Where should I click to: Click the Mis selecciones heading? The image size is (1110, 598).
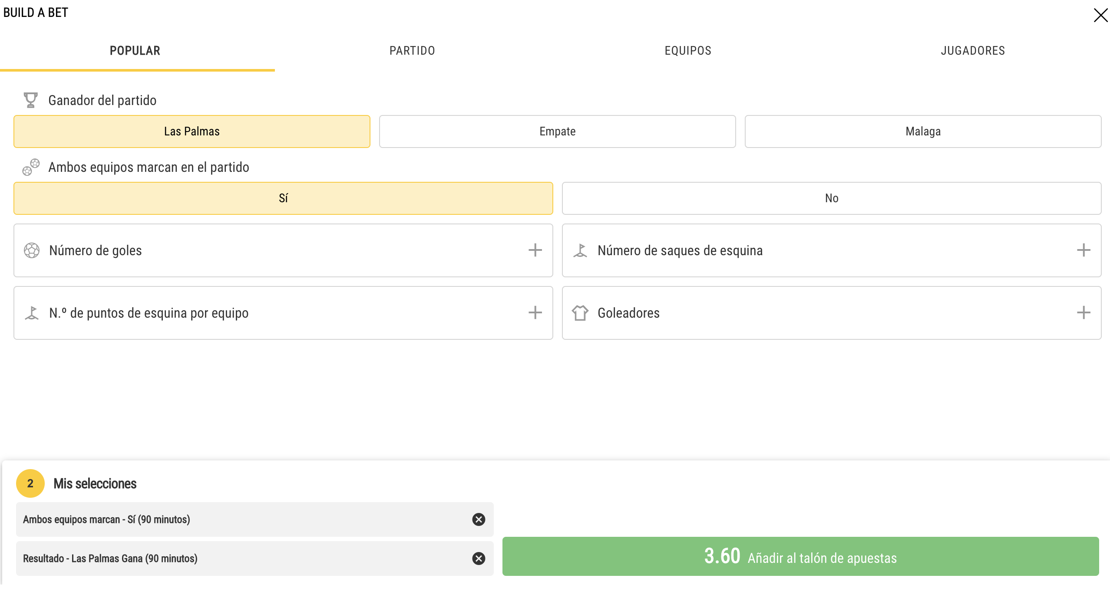(95, 484)
